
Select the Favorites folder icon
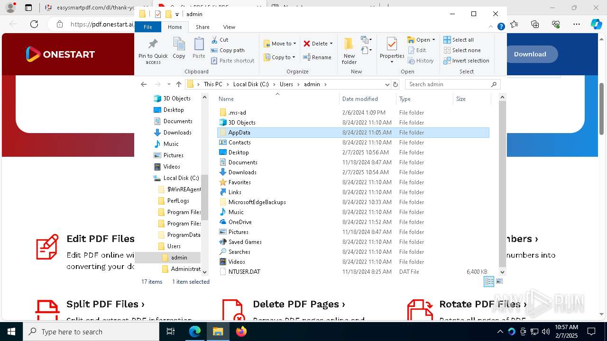point(223,182)
